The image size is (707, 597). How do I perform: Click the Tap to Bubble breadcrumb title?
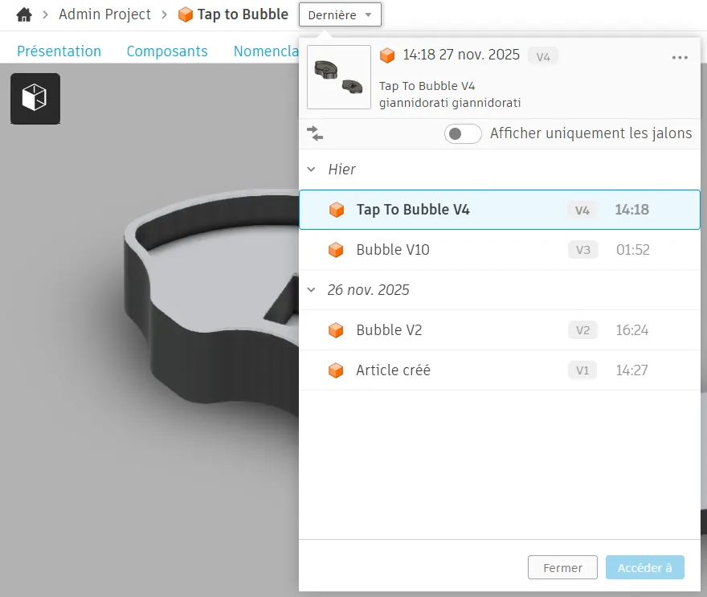[243, 14]
